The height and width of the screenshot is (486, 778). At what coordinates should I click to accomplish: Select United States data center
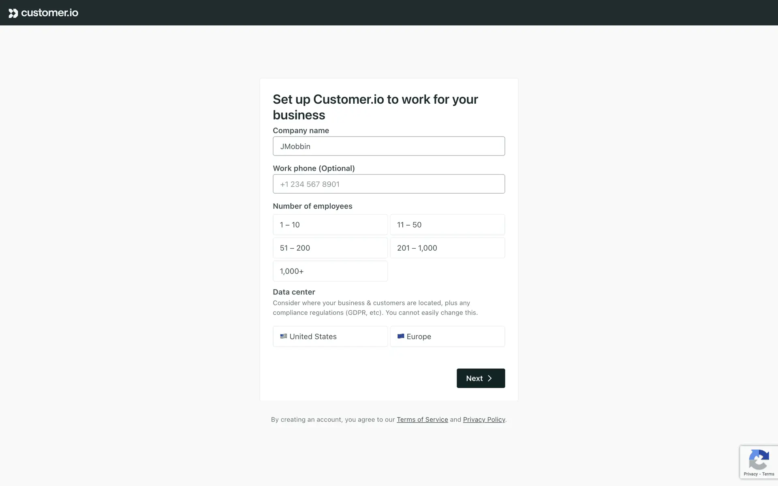click(330, 337)
